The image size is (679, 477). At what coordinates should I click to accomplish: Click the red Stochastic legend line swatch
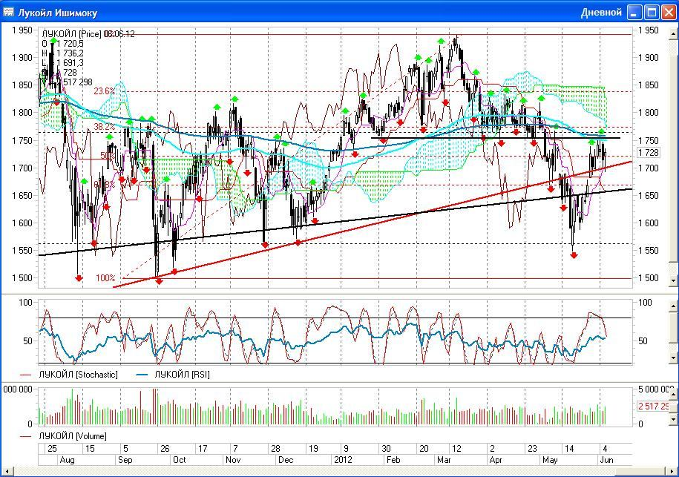point(26,375)
